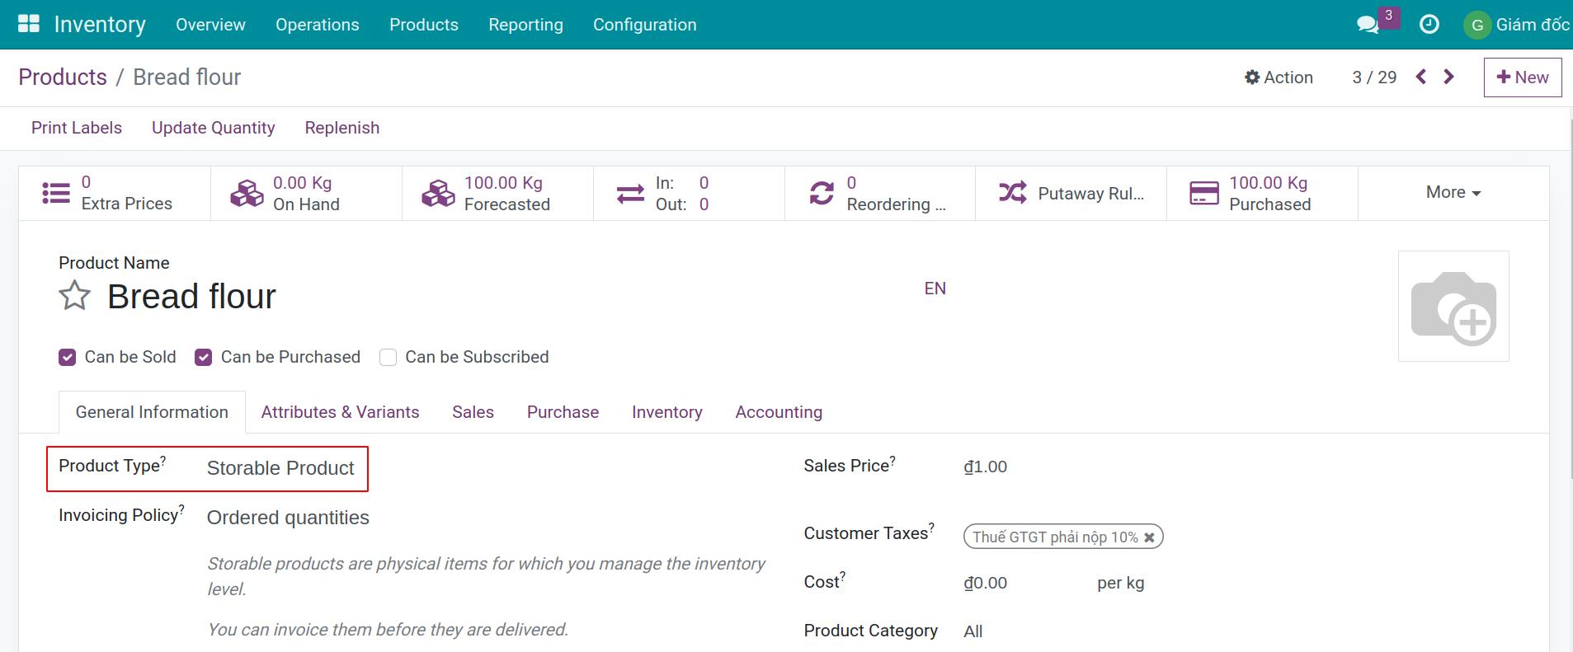Click the On Hand cubes icon

247,193
